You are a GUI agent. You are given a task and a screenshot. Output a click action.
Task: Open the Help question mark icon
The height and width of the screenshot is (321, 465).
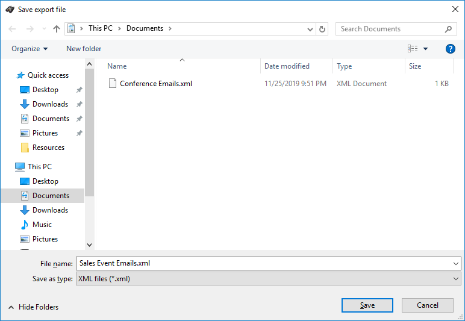pos(450,49)
